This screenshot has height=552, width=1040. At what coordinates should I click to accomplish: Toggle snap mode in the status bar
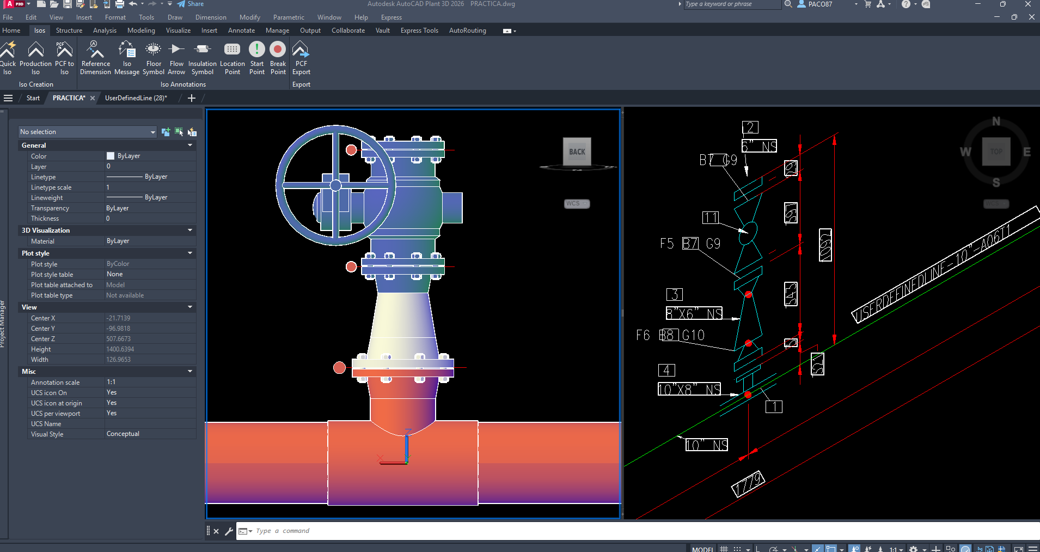(738, 548)
